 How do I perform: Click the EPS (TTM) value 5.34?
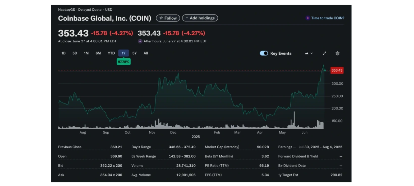point(265,175)
